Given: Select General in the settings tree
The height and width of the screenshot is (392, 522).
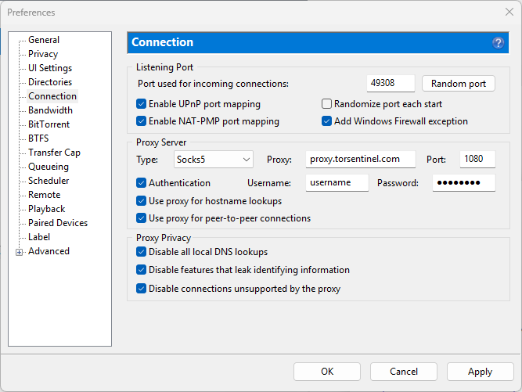Looking at the screenshot, I should (x=44, y=40).
